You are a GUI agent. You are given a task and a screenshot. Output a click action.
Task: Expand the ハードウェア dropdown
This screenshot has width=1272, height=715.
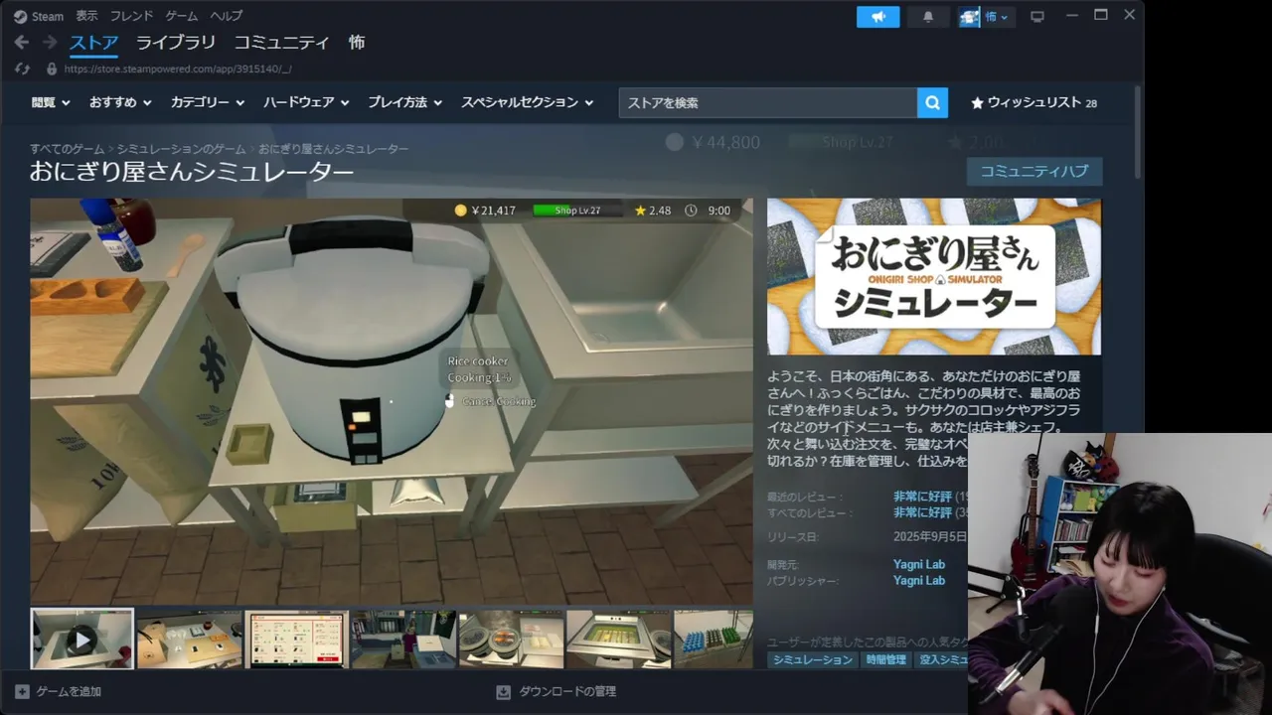(306, 102)
